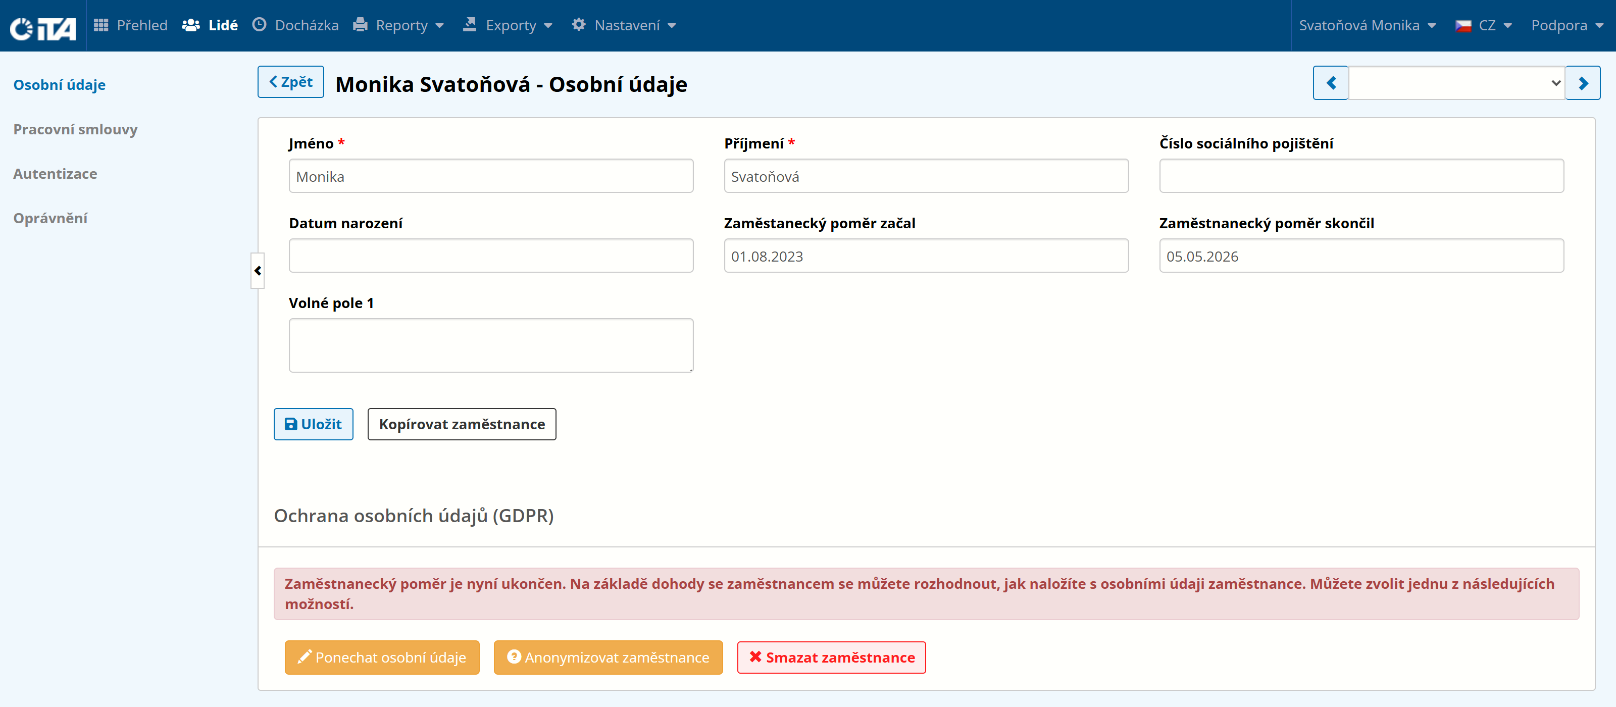1616x707 pixels.
Task: Expand the Reporty menu
Action: coord(399,25)
